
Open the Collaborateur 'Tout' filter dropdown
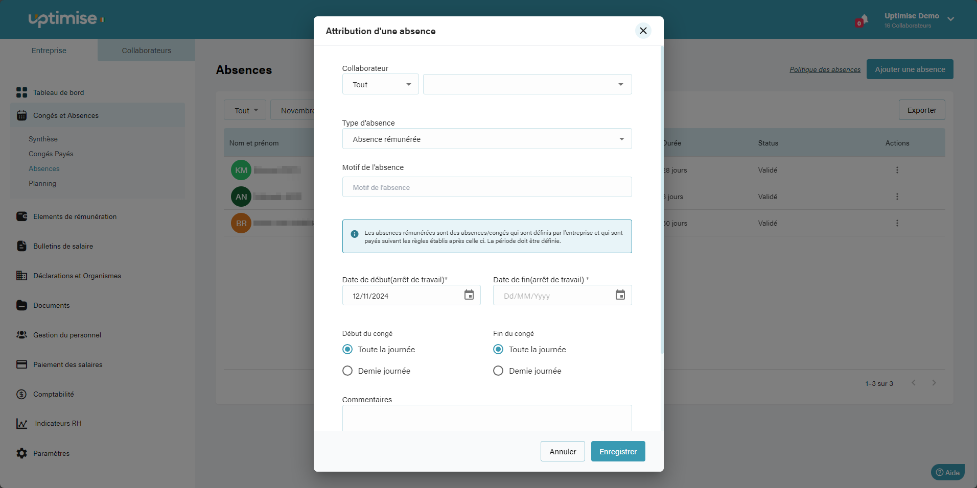[x=381, y=84]
